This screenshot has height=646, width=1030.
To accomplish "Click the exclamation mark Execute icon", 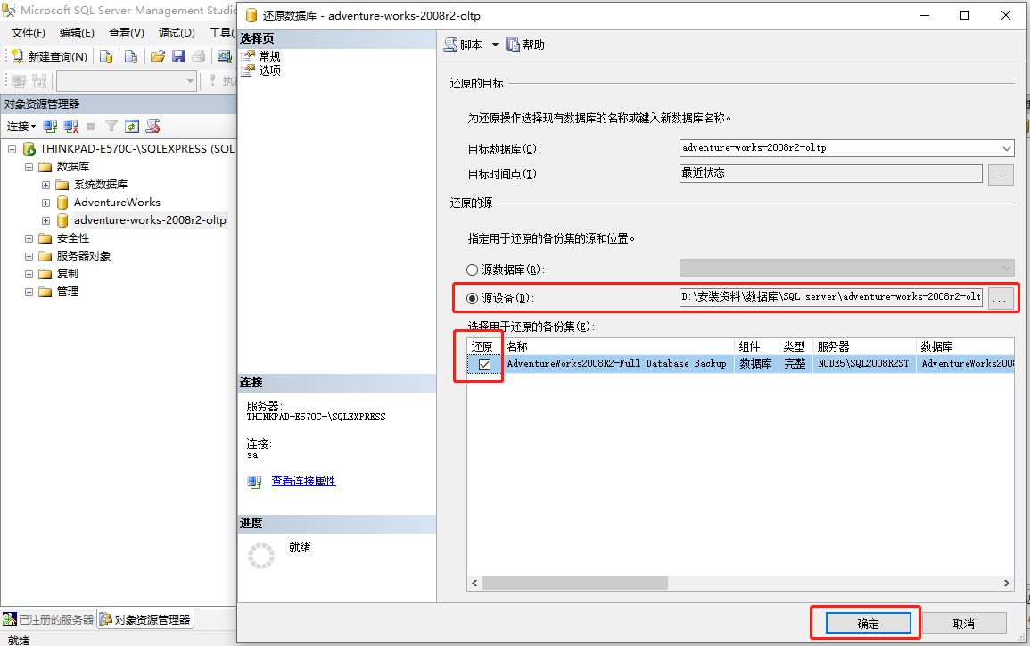I will tap(212, 80).
